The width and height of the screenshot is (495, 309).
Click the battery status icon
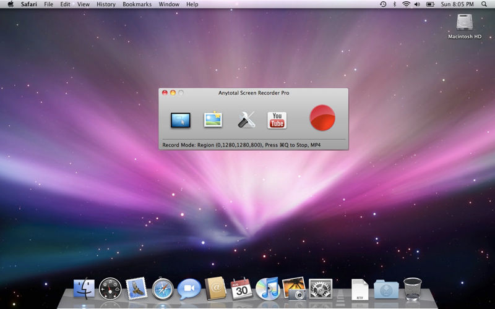coord(430,4)
